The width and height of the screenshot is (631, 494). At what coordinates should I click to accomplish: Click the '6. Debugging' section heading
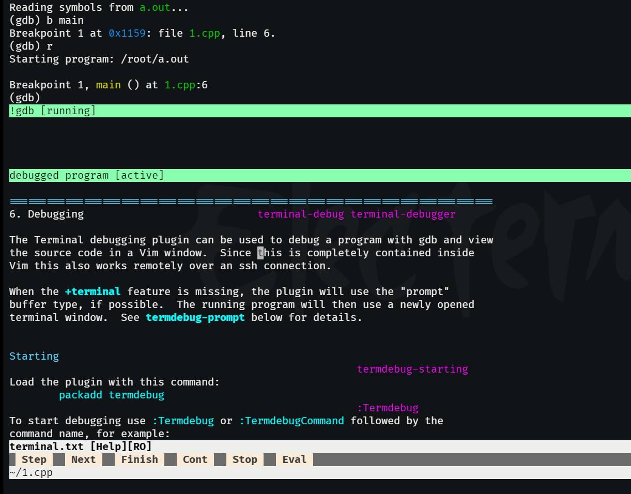pyautogui.click(x=47, y=214)
